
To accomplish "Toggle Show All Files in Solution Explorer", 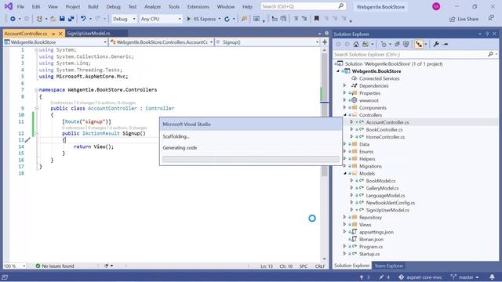I will click(406, 44).
